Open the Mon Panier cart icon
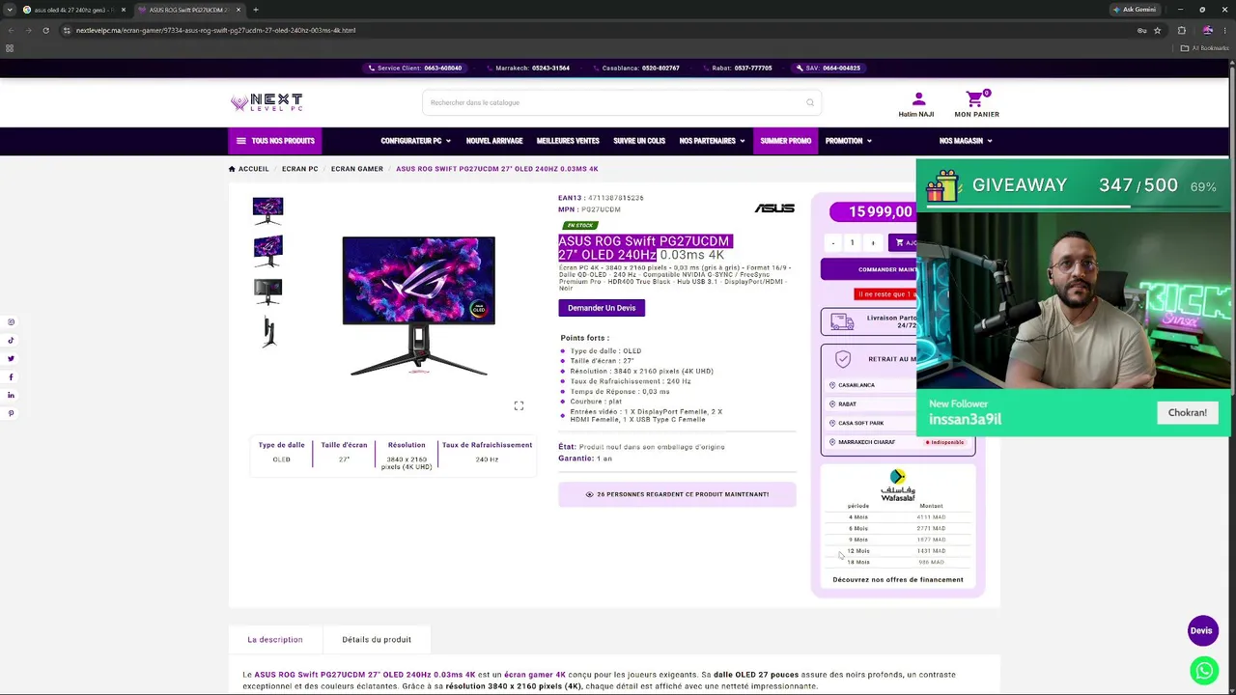This screenshot has height=695, width=1236. click(x=975, y=98)
